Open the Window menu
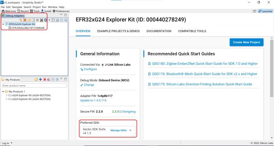This screenshot has width=274, height=146. click(x=53, y=7)
